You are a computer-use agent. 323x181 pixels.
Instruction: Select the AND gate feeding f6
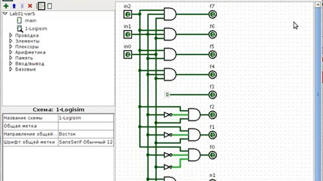pyautogui.click(x=170, y=34)
